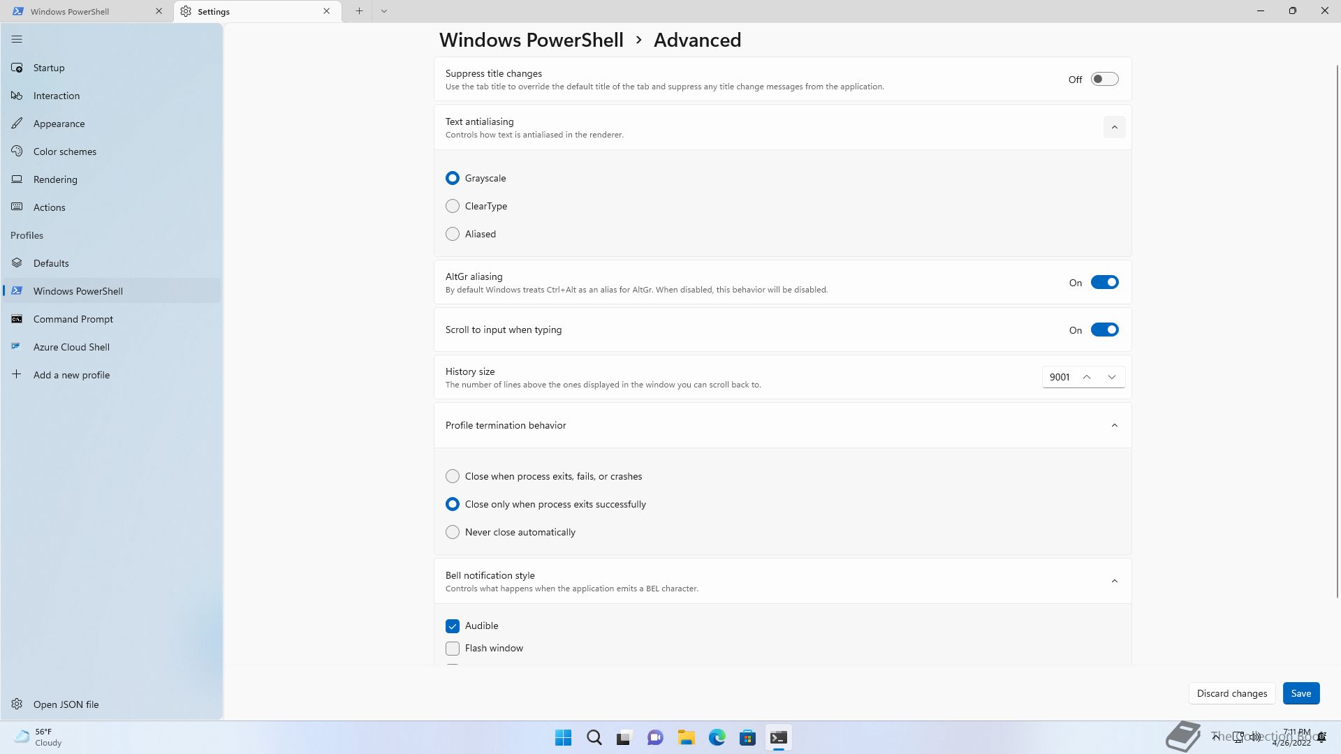
Task: Open the hamburger navigation menu
Action: click(x=17, y=40)
